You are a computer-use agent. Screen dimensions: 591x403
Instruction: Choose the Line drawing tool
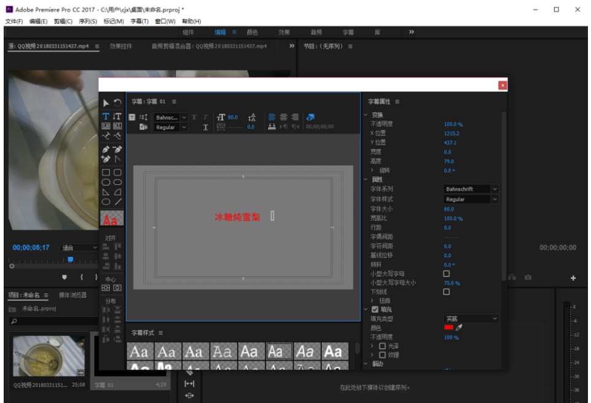[x=117, y=201]
